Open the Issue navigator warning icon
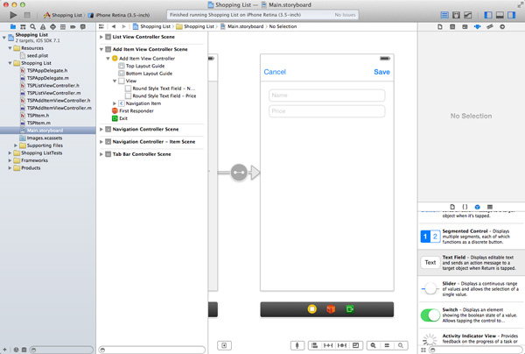The width and height of the screenshot is (525, 354). (x=43, y=27)
